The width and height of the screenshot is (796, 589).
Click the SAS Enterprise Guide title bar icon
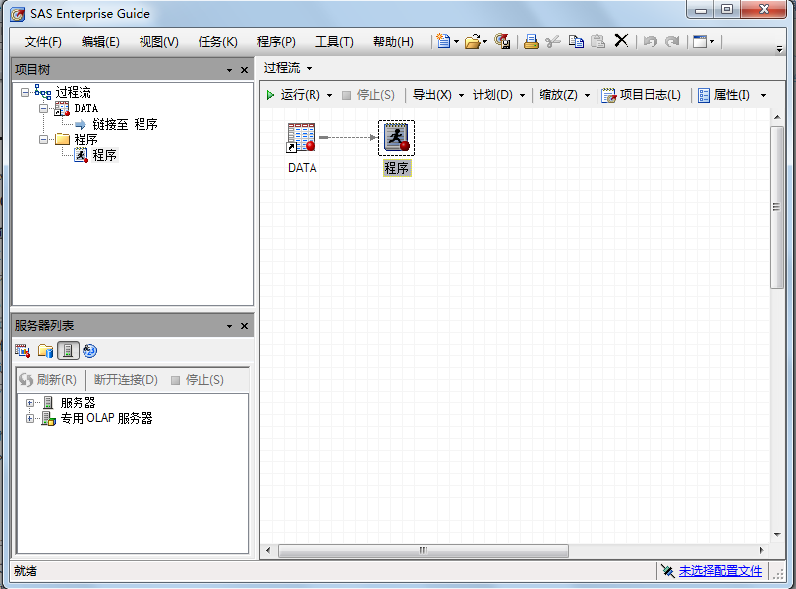pos(18,14)
